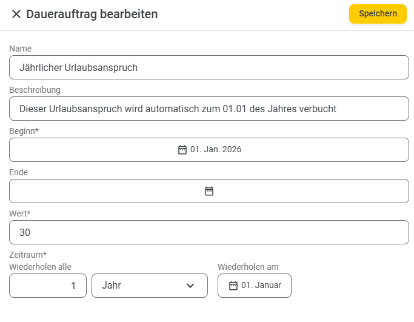Select the Jahr period text

(x=112, y=286)
